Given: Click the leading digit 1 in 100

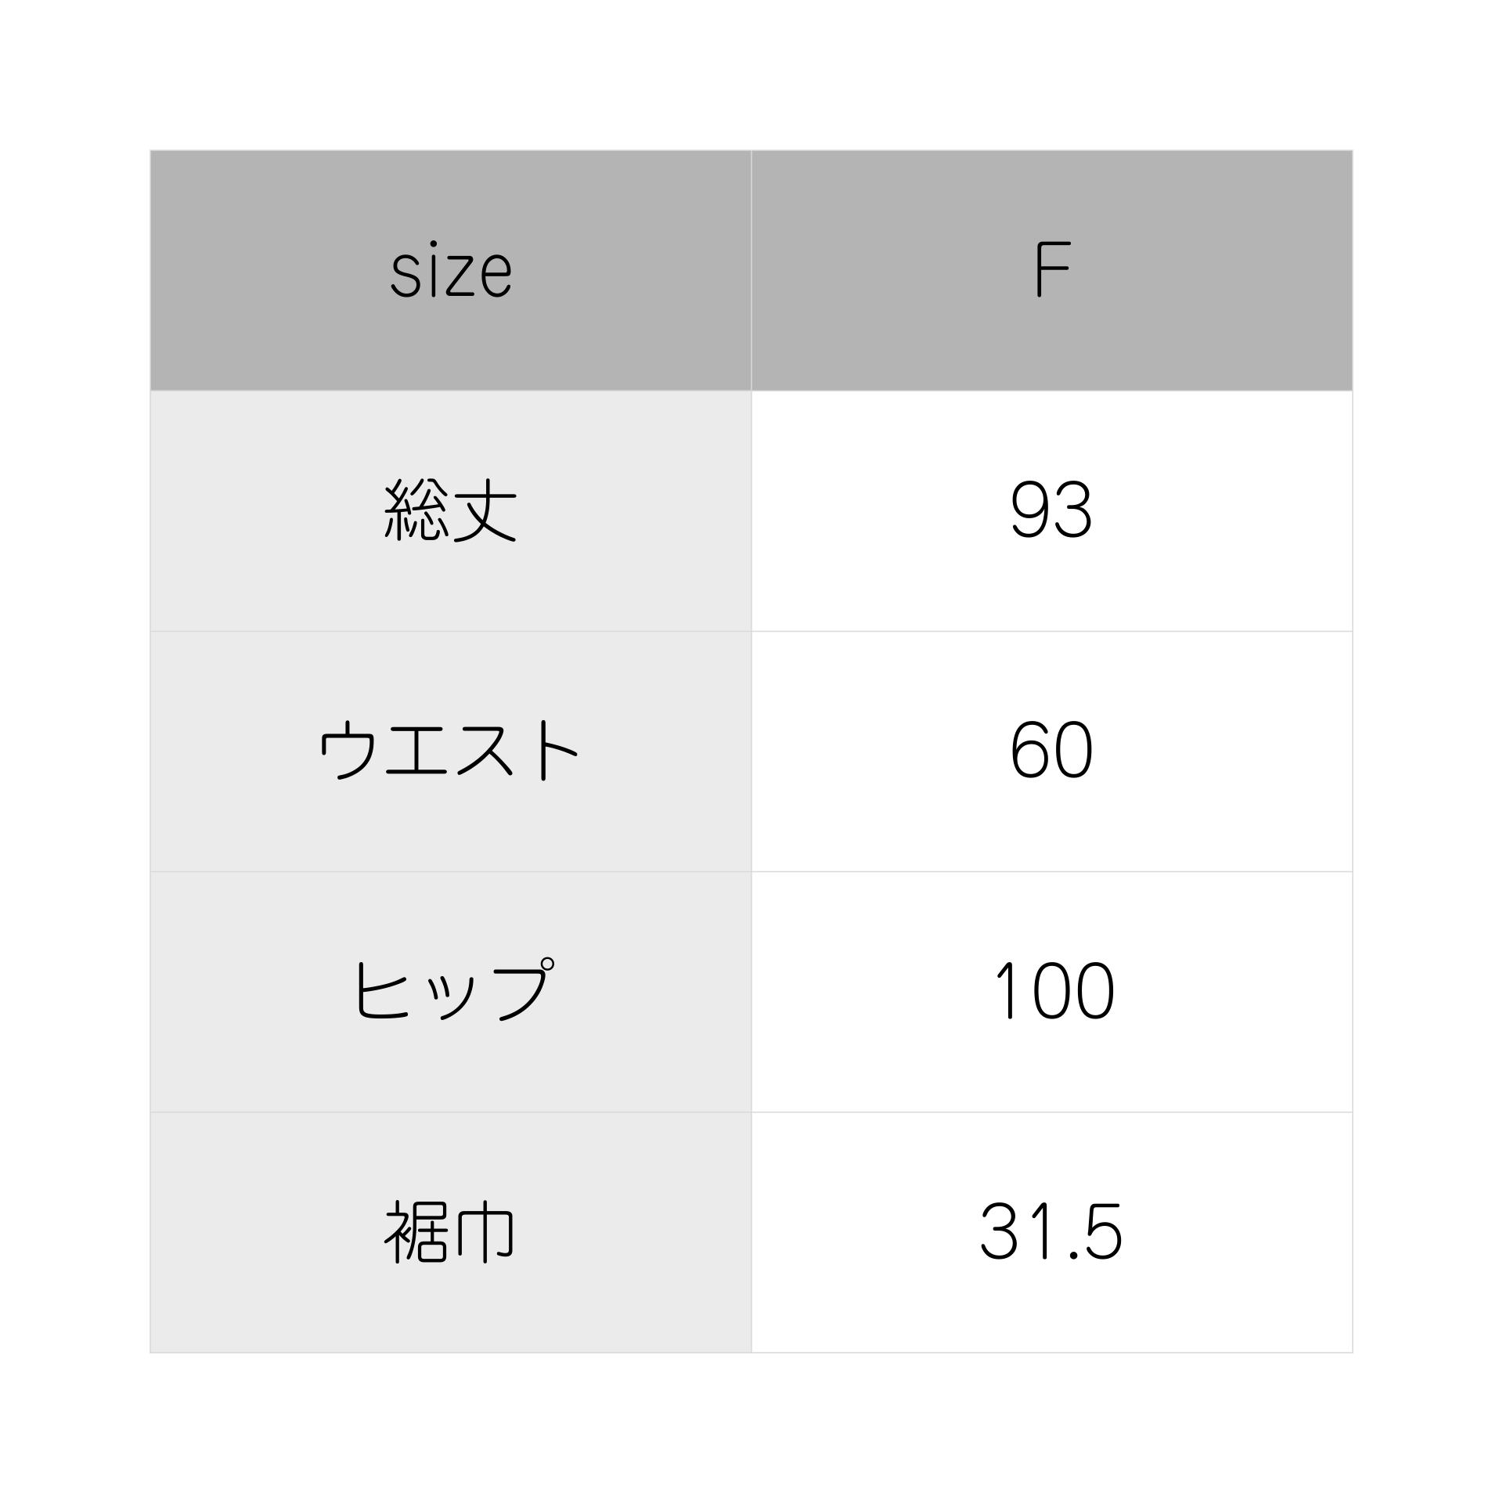Looking at the screenshot, I should coord(1007,991).
